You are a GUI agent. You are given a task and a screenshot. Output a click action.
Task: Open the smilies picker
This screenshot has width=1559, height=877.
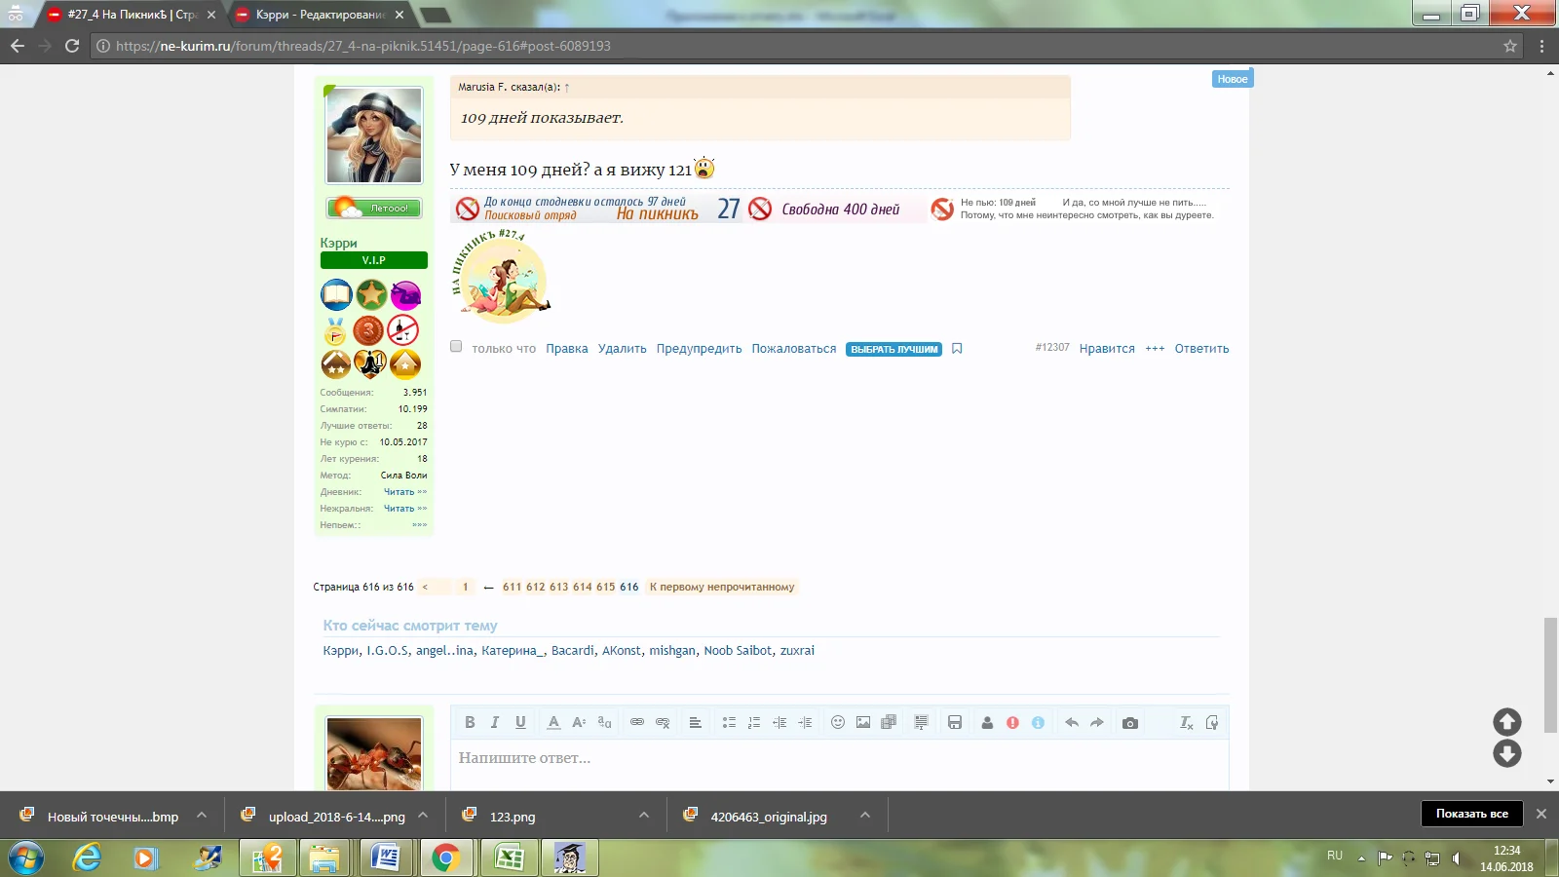(838, 722)
